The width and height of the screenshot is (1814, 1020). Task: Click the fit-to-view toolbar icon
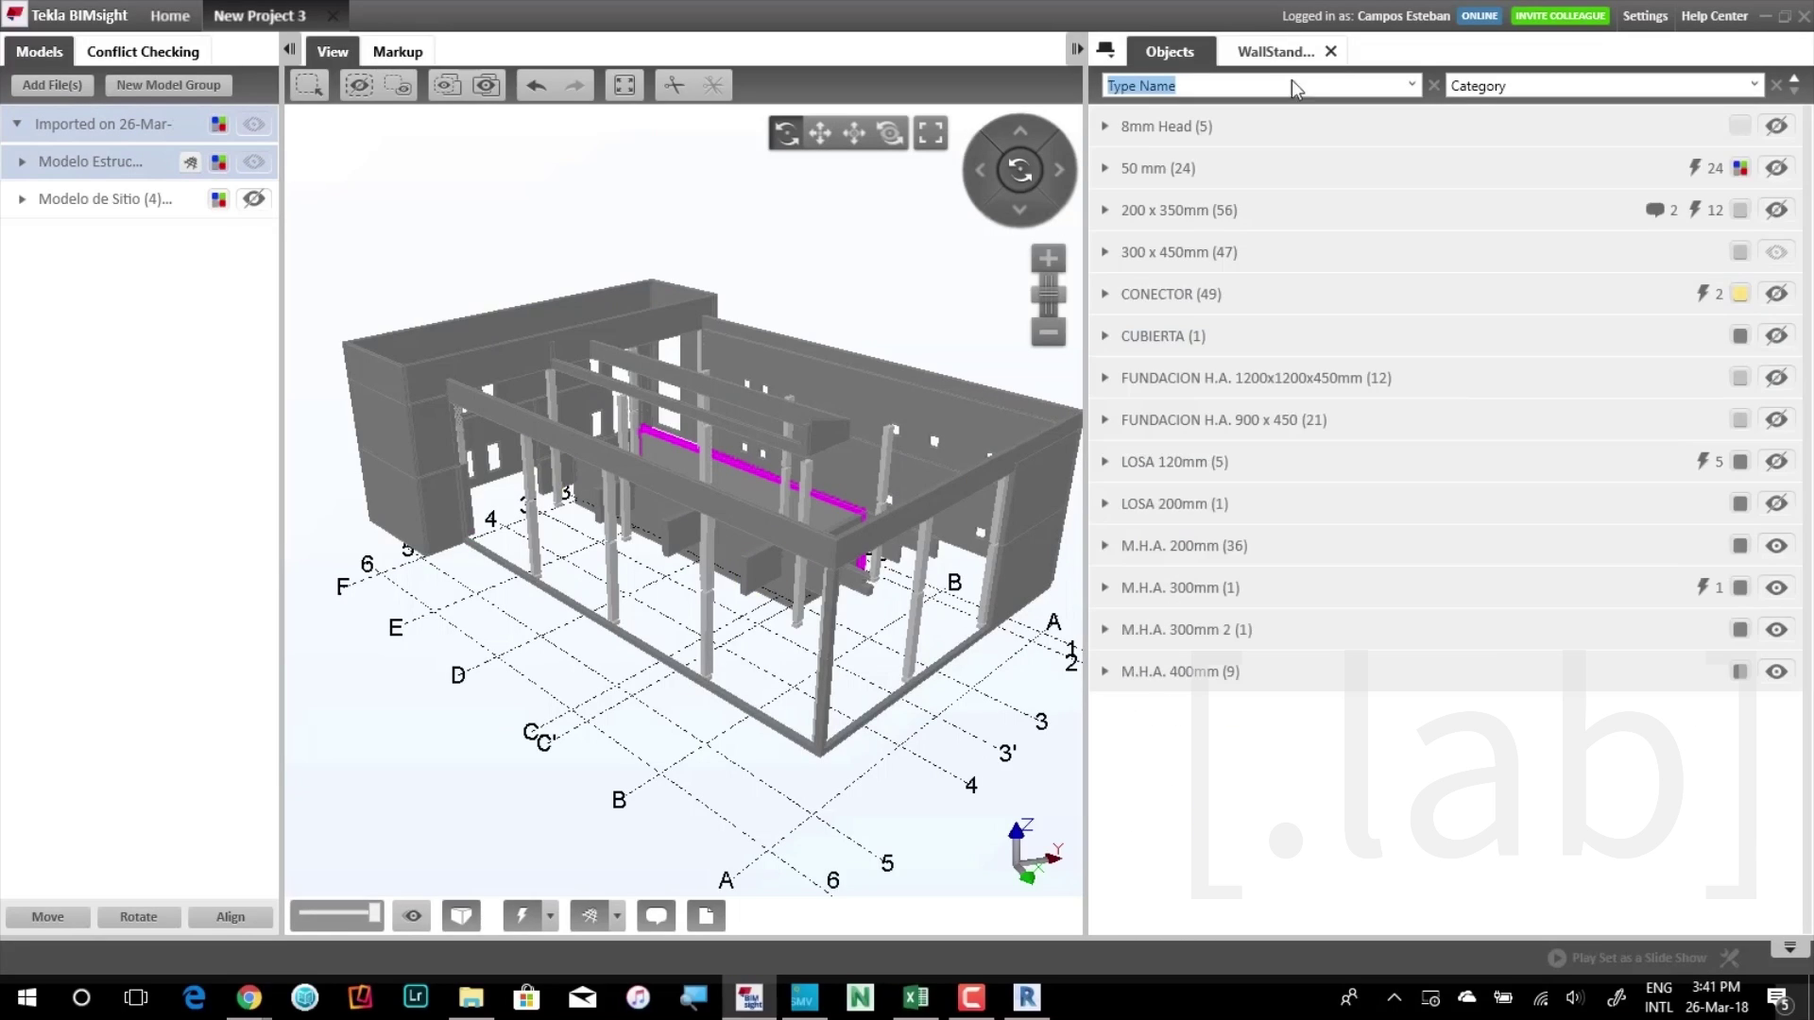(x=625, y=85)
